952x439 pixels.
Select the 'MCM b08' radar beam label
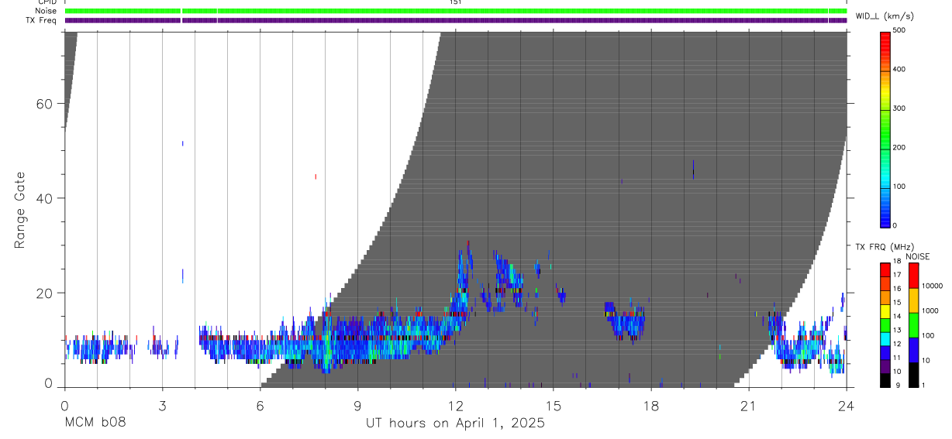tap(95, 423)
